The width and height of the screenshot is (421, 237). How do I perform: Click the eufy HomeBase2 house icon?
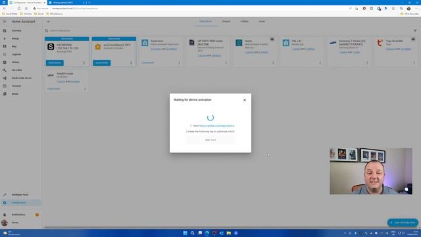point(98,47)
